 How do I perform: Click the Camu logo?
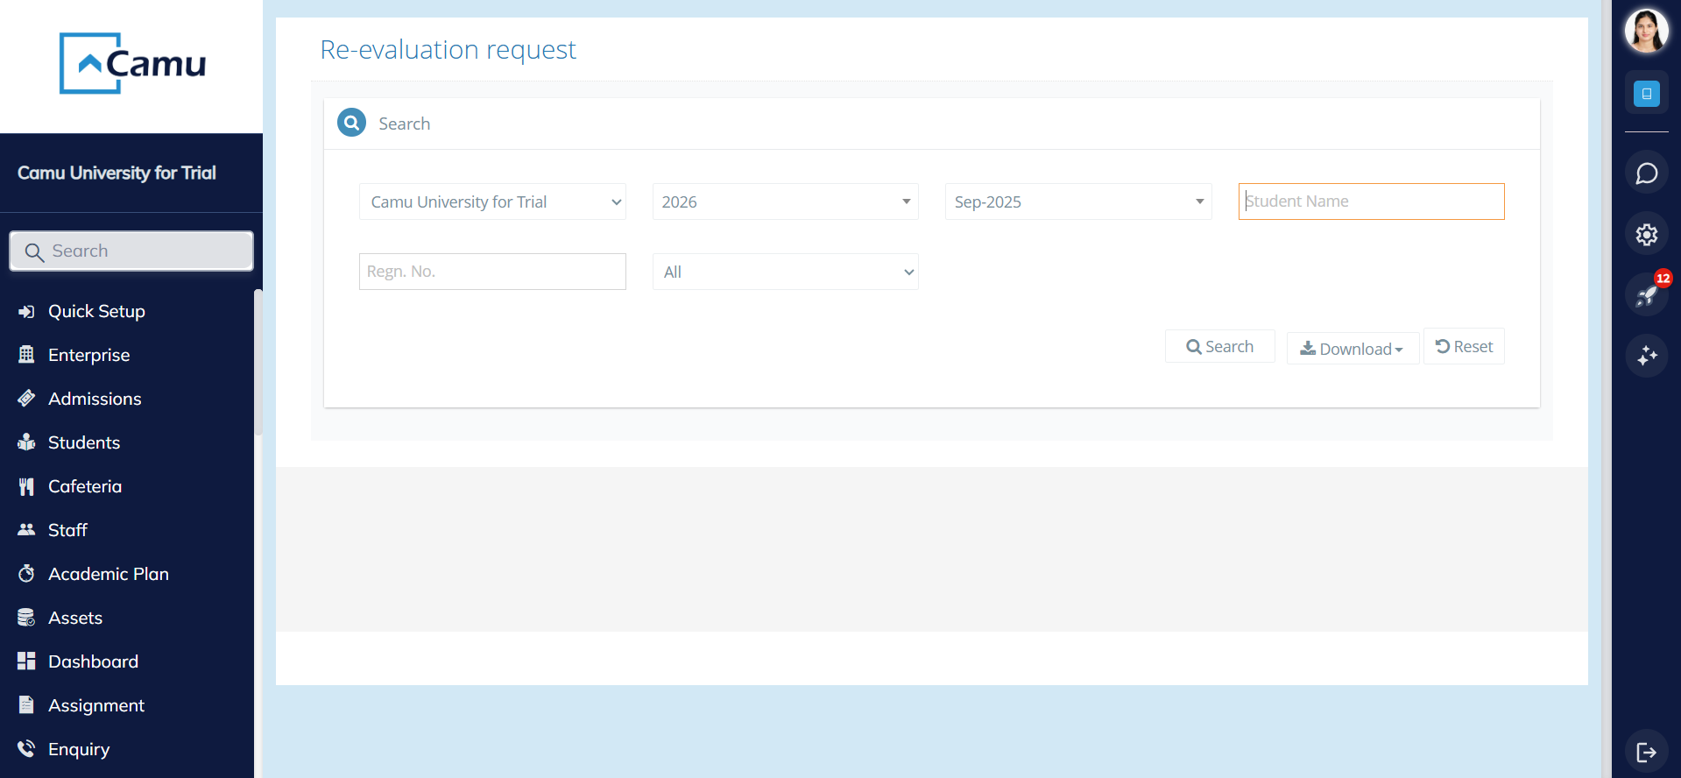click(x=132, y=63)
